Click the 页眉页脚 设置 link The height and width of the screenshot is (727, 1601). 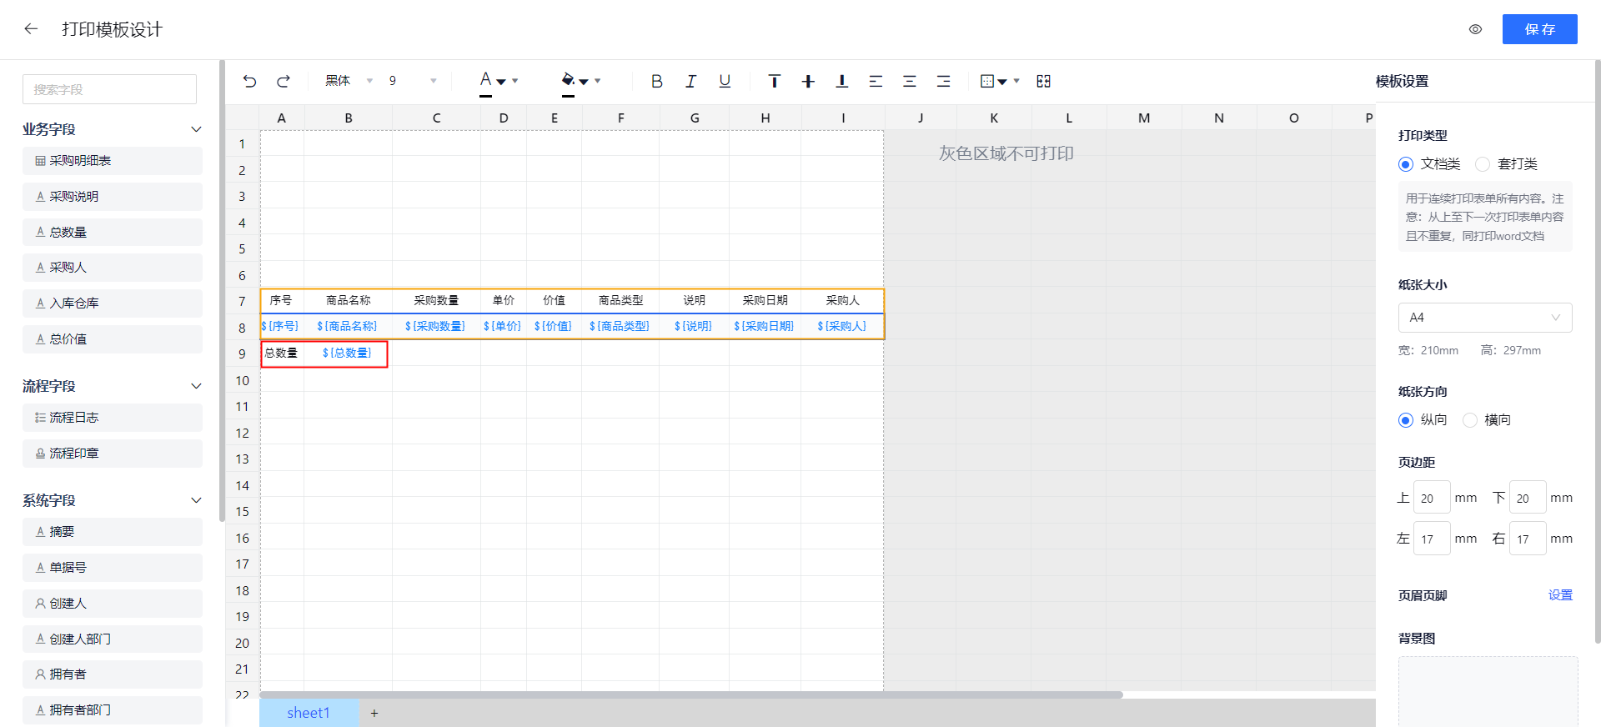(1560, 595)
